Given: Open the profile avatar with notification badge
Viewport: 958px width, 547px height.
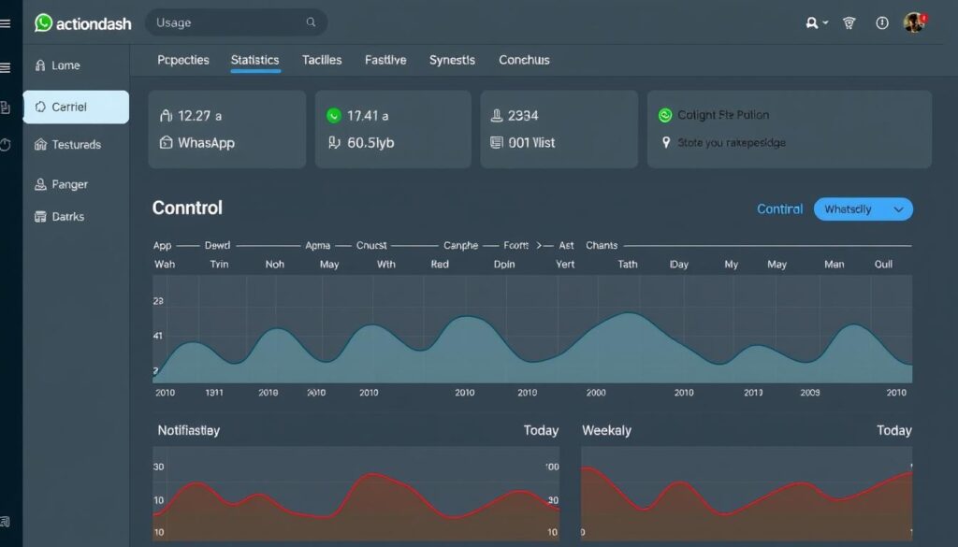Looking at the screenshot, I should pos(914,22).
